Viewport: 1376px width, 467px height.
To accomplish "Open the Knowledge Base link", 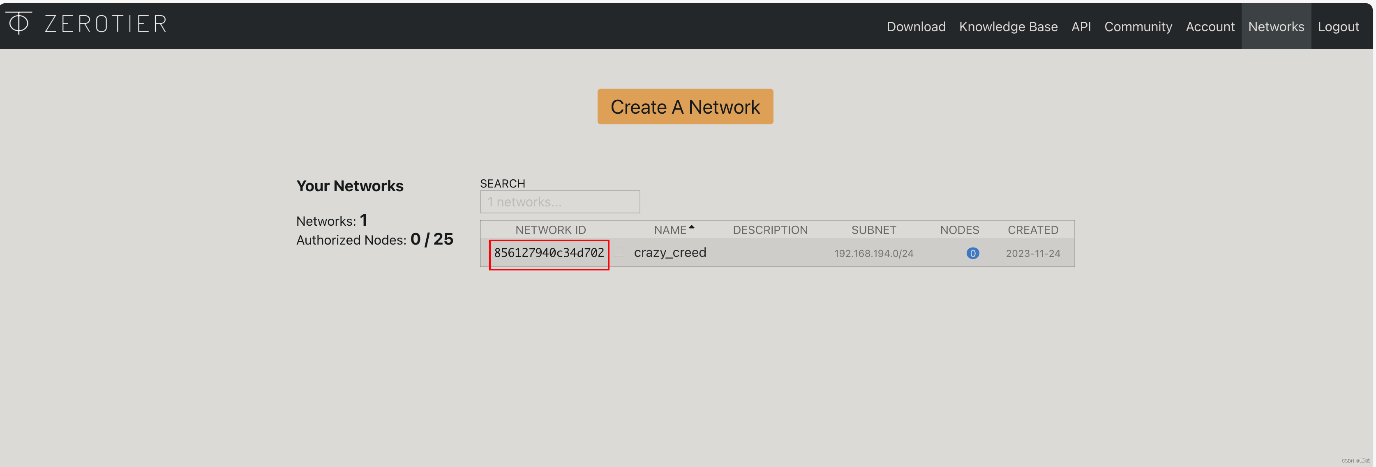I will (1008, 27).
